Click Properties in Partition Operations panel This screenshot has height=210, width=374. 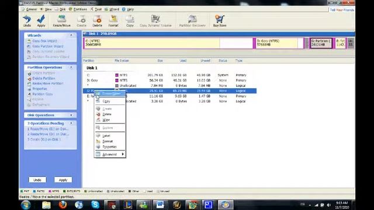pos(40,89)
